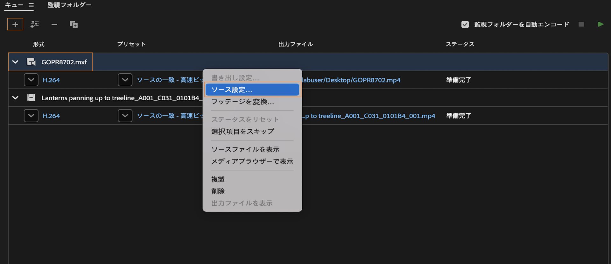
Task: Click 準備完了 status for Lanterns output
Action: (x=459, y=116)
